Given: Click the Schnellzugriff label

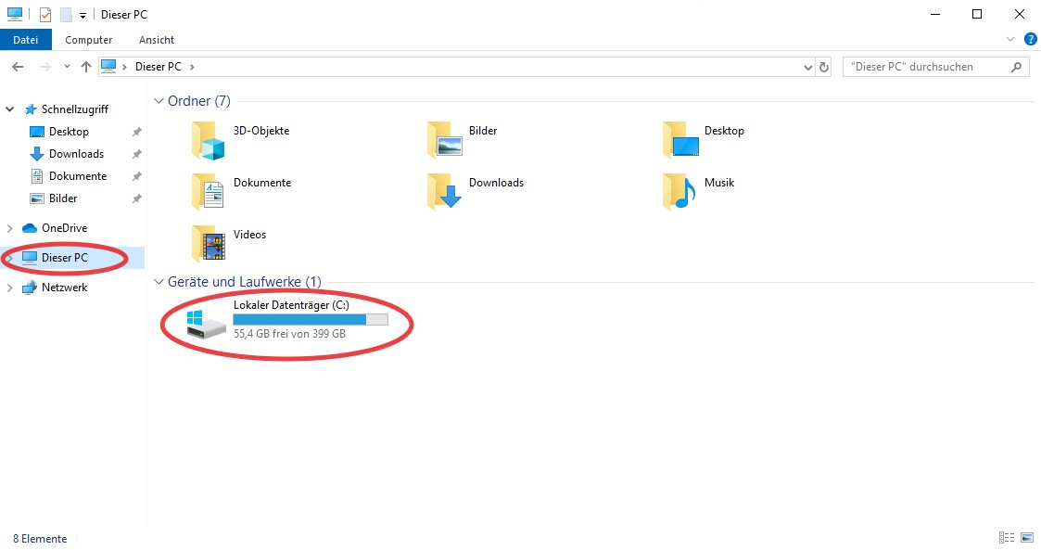Looking at the screenshot, I should coord(75,109).
